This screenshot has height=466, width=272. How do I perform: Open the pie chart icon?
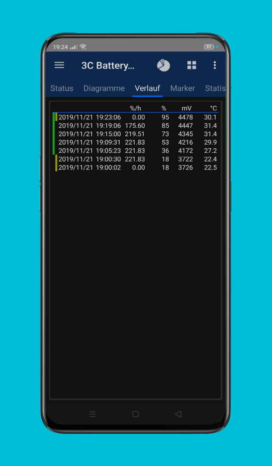pos(164,65)
